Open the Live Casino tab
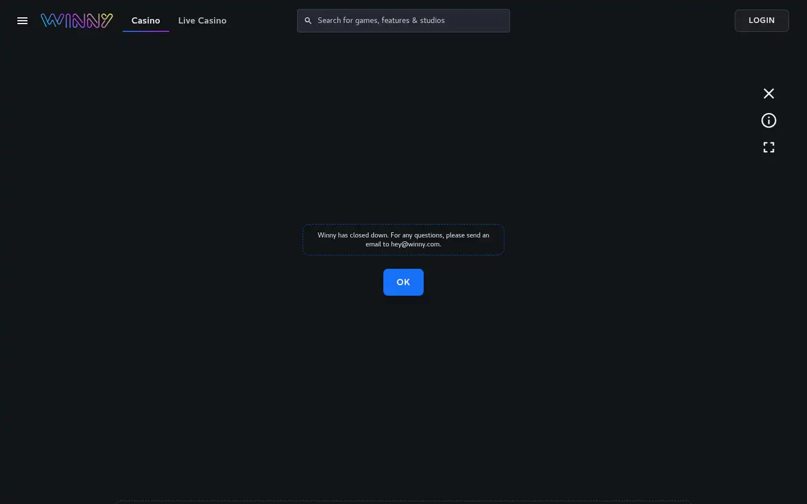The height and width of the screenshot is (504, 807). click(x=202, y=21)
